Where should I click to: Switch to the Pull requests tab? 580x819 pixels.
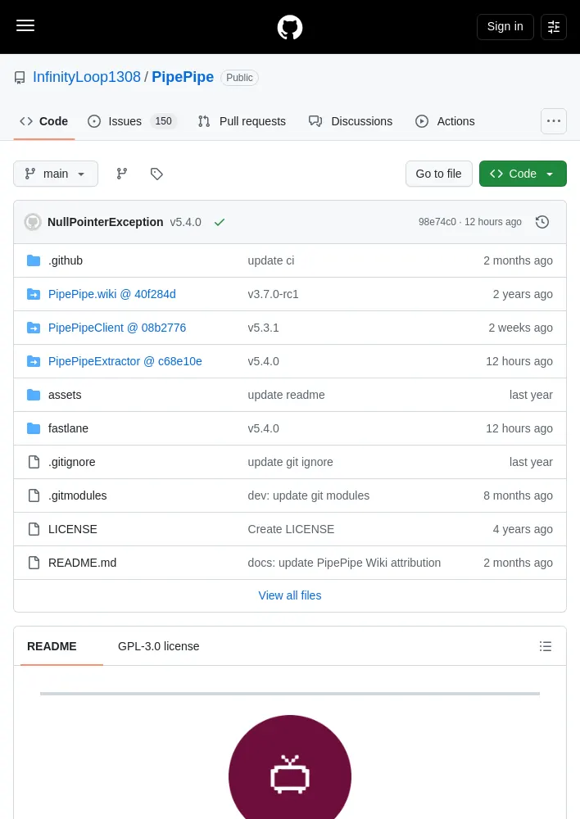point(242,121)
